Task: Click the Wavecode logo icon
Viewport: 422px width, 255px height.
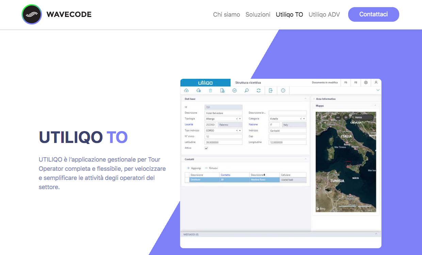Action: 32,15
